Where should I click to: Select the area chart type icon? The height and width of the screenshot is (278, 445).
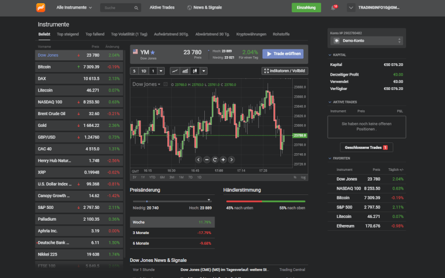point(185,71)
